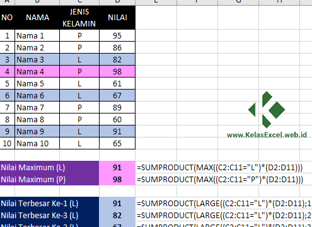Click the number 1 cell in NO column
Screen dimensions: 312x227
coord(7,35)
